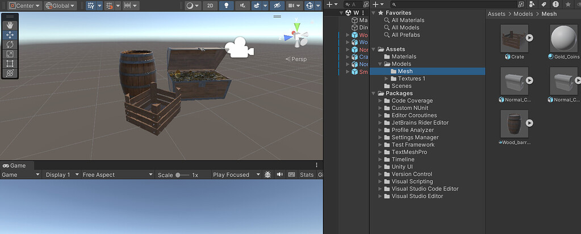The image size is (581, 234).
Task: Expand the Textures 1 folder
Action: [387, 79]
